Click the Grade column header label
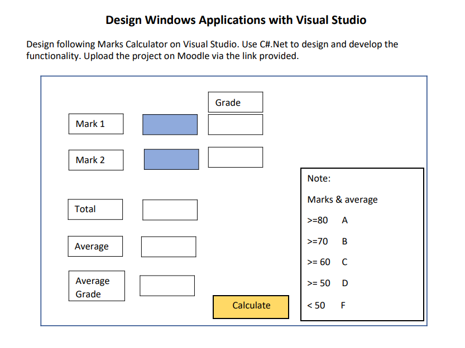 (x=236, y=102)
